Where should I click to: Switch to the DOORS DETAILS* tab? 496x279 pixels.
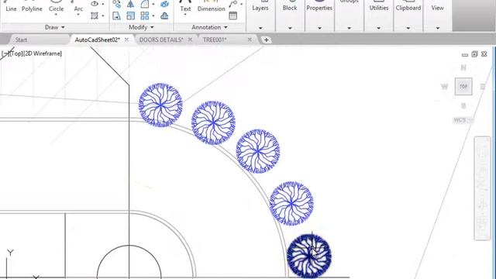[161, 40]
